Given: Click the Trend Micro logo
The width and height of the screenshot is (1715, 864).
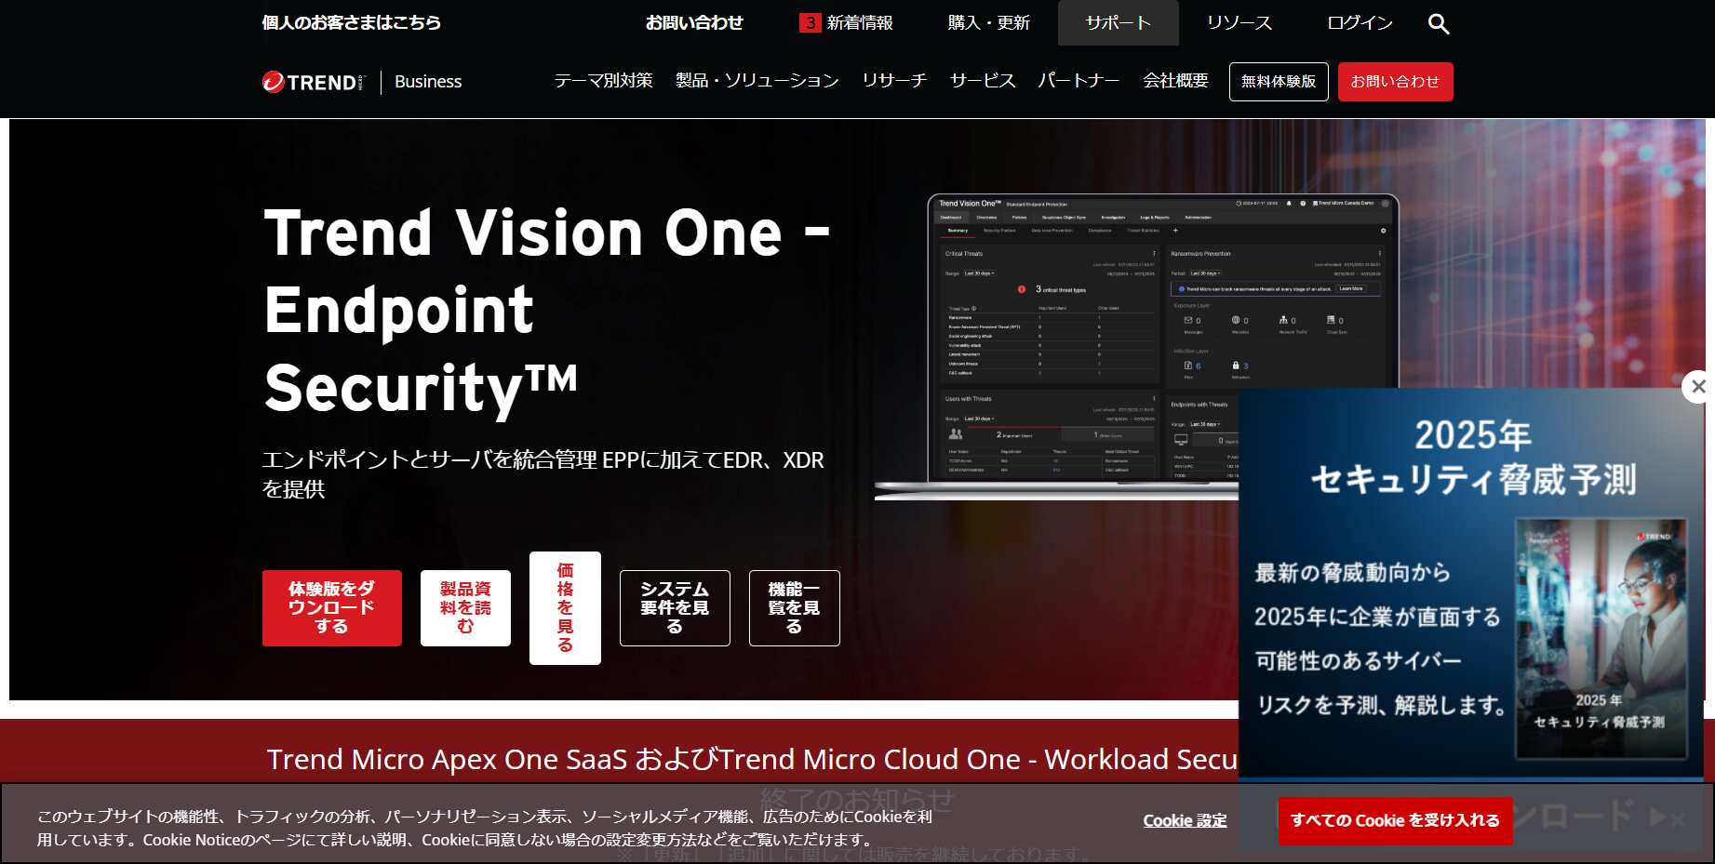Looking at the screenshot, I should (315, 82).
